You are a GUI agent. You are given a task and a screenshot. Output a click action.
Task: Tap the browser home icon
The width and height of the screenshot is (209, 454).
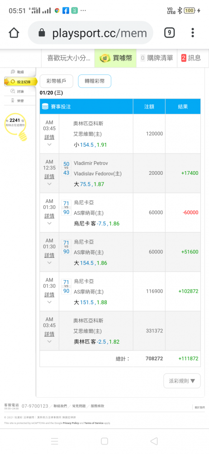point(14,33)
